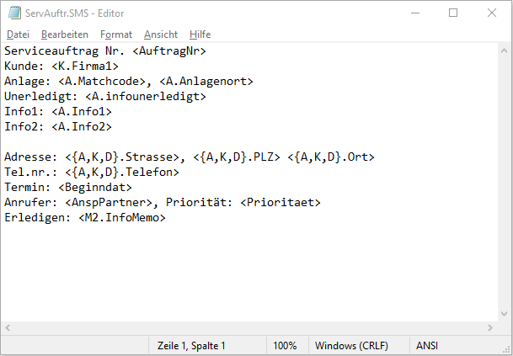Open the Hilfe menu
Image resolution: width=513 pixels, height=356 pixels.
tap(200, 35)
